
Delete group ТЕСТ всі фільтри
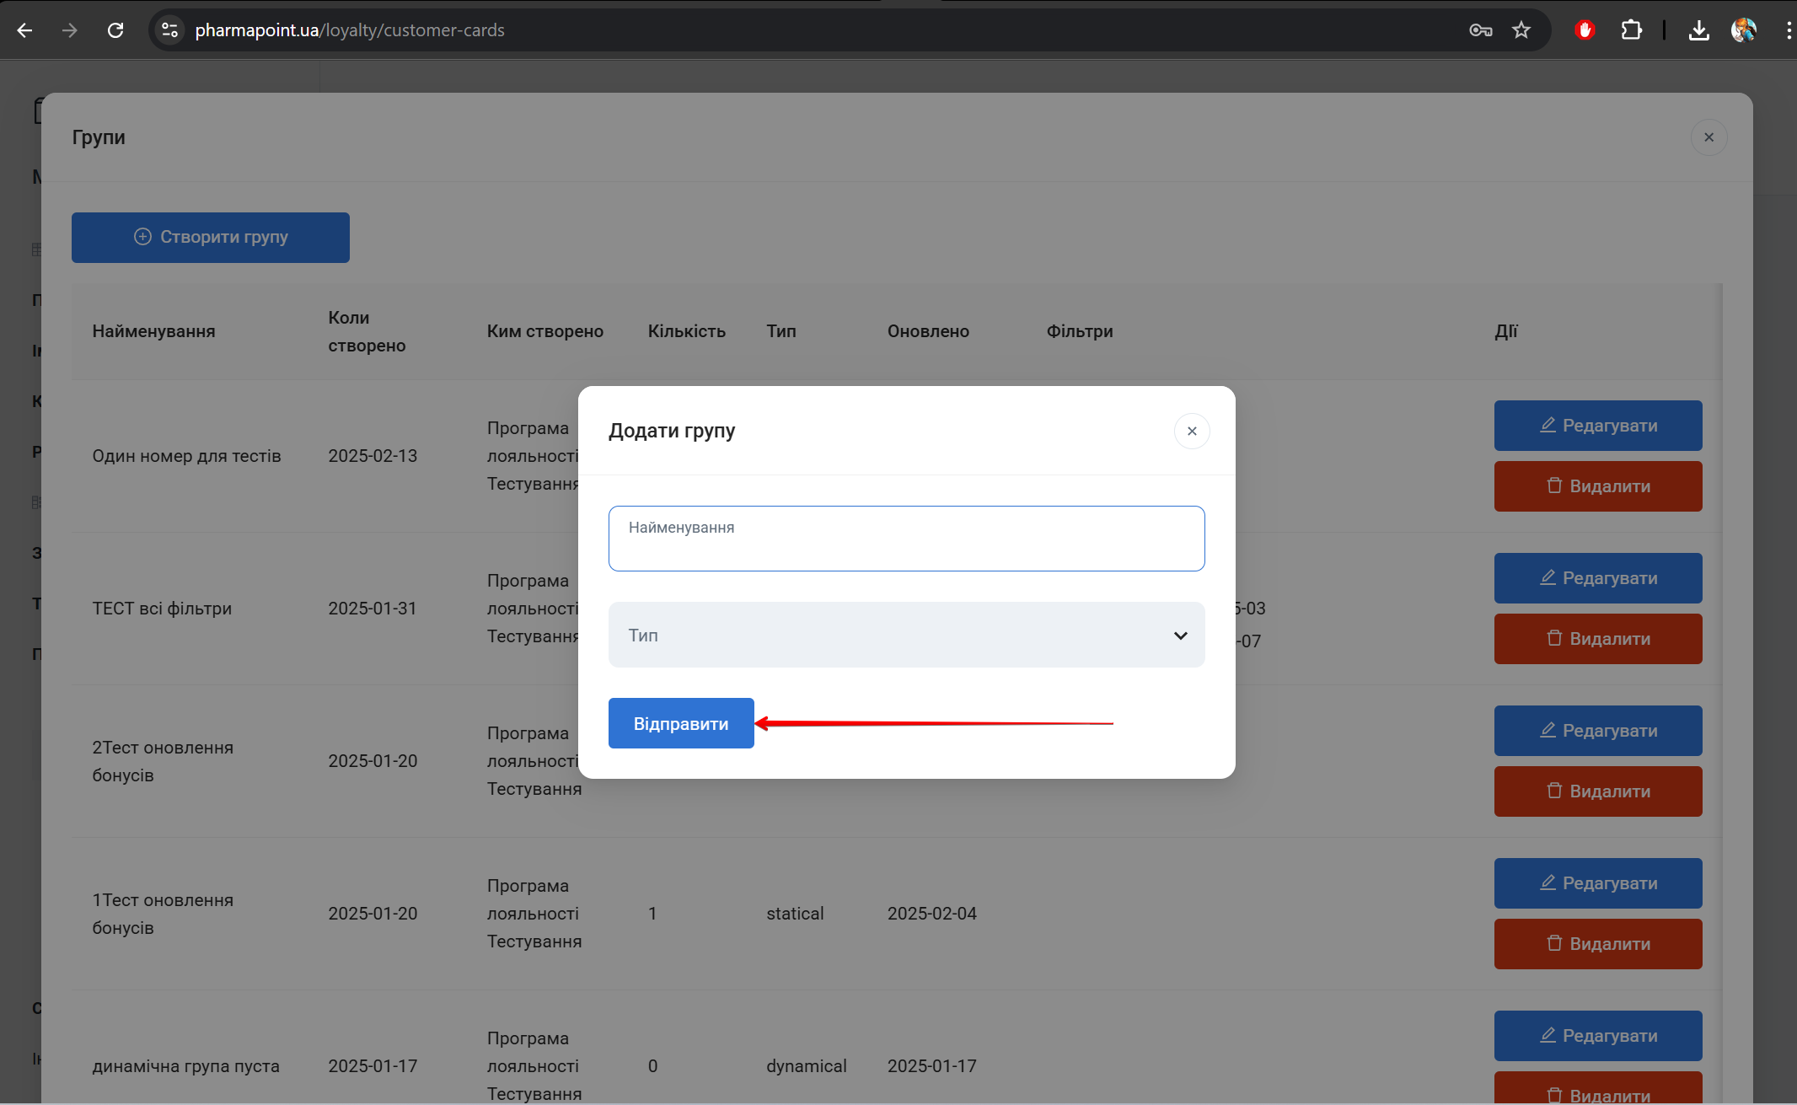[1598, 639]
